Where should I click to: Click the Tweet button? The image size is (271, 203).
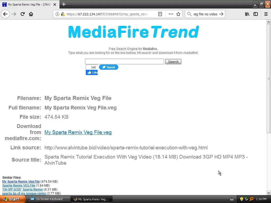click(109, 67)
